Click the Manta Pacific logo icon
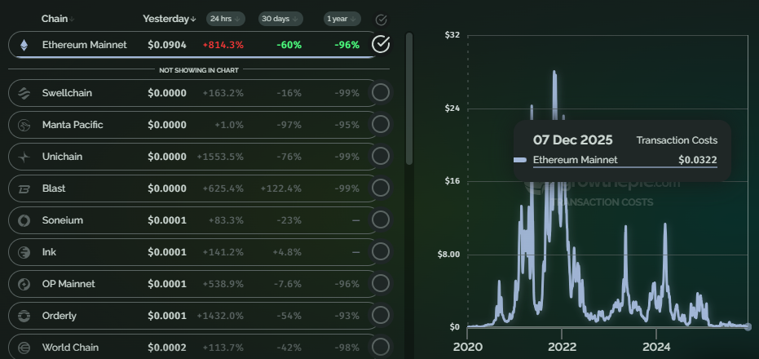The width and height of the screenshot is (759, 359). [x=24, y=125]
